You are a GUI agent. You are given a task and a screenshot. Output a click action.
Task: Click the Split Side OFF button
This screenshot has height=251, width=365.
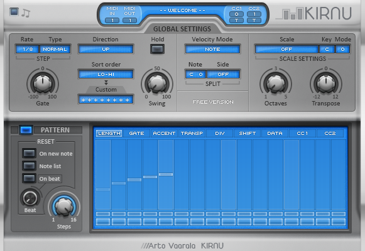(223, 75)
